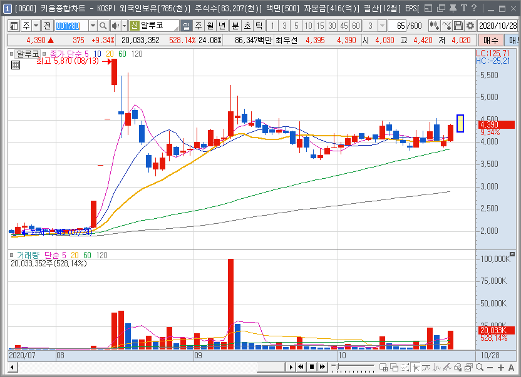Image resolution: width=521 pixels, height=377 pixels.
Task: Toggle the 월 monthly period button
Action: click(210, 26)
